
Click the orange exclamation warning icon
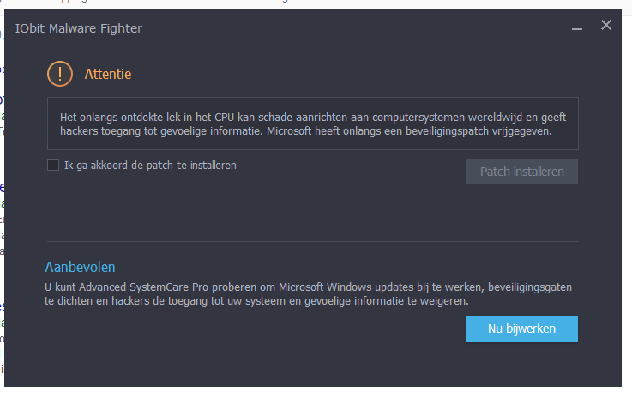(60, 74)
